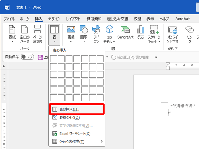Switch to the レイアウト tab

(73, 19)
